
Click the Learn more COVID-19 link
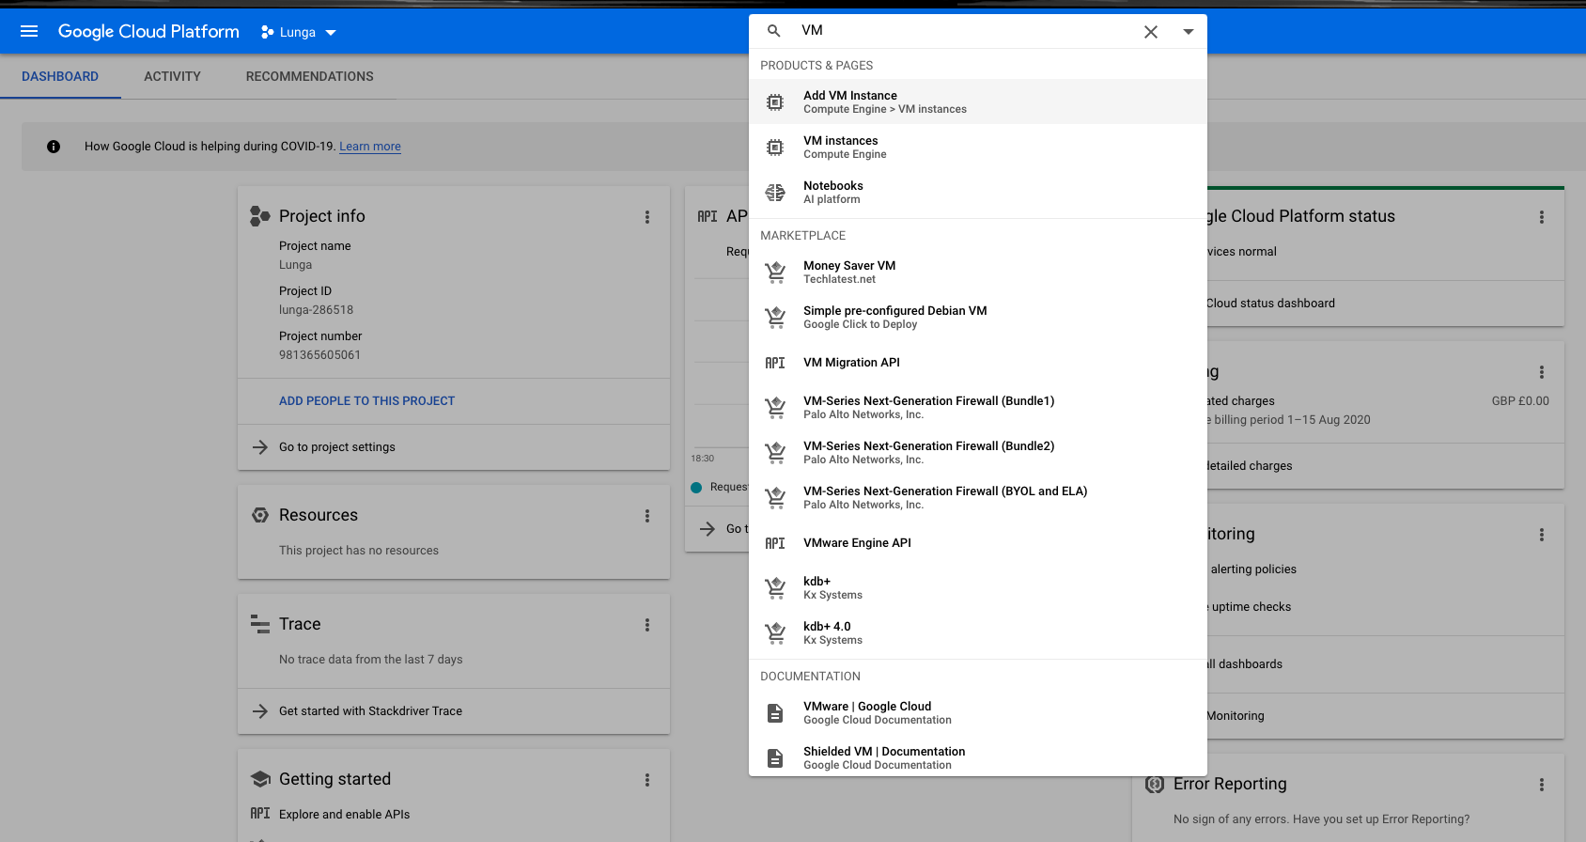(370, 147)
